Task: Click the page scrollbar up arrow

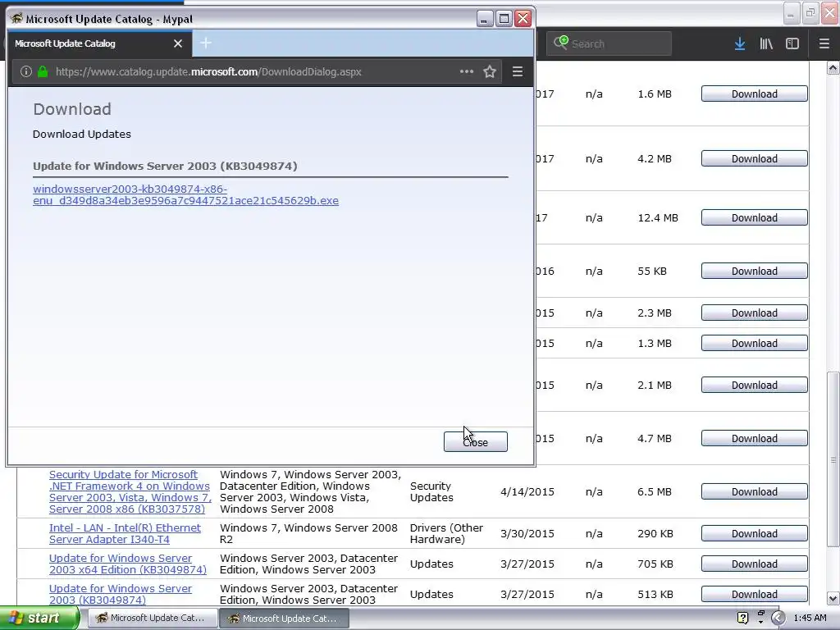Action: (833, 68)
